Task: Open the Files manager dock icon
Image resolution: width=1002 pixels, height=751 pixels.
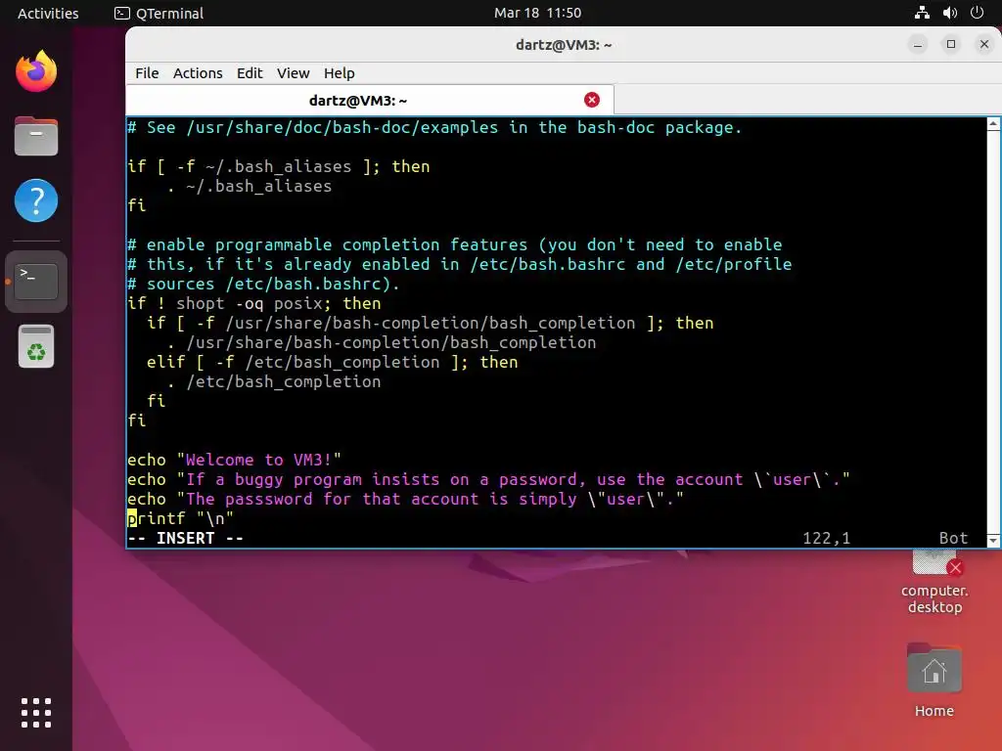Action: point(36,136)
